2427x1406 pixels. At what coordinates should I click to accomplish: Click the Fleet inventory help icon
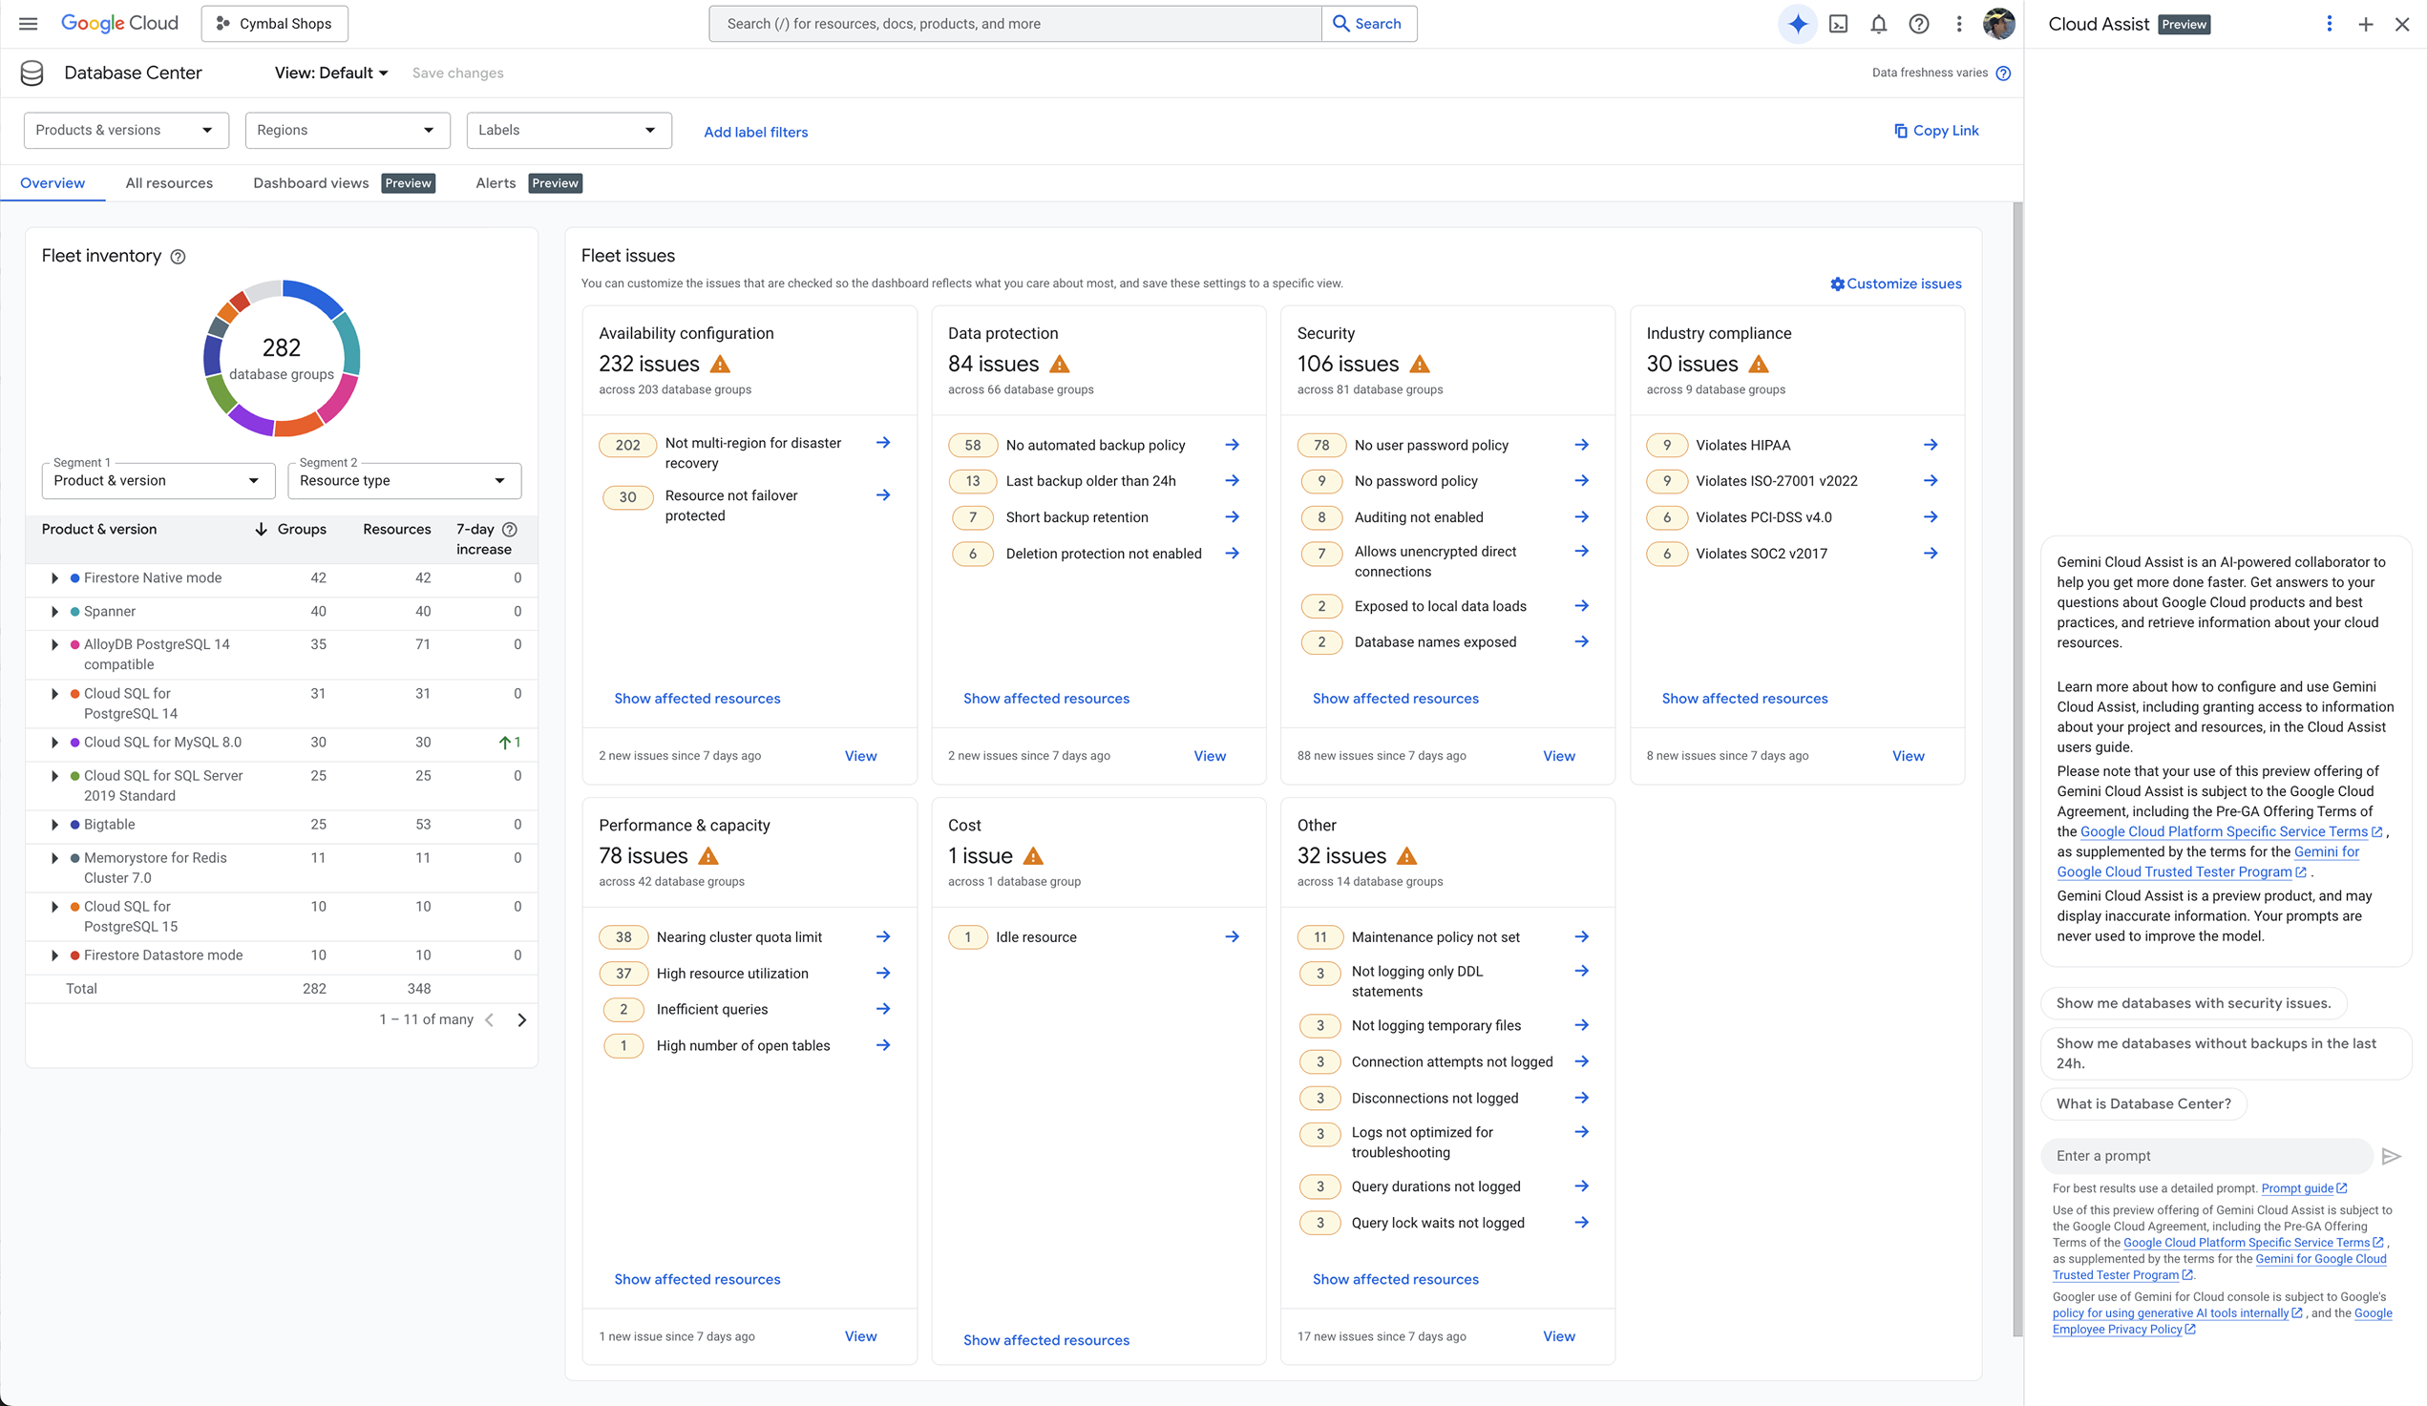coord(179,256)
